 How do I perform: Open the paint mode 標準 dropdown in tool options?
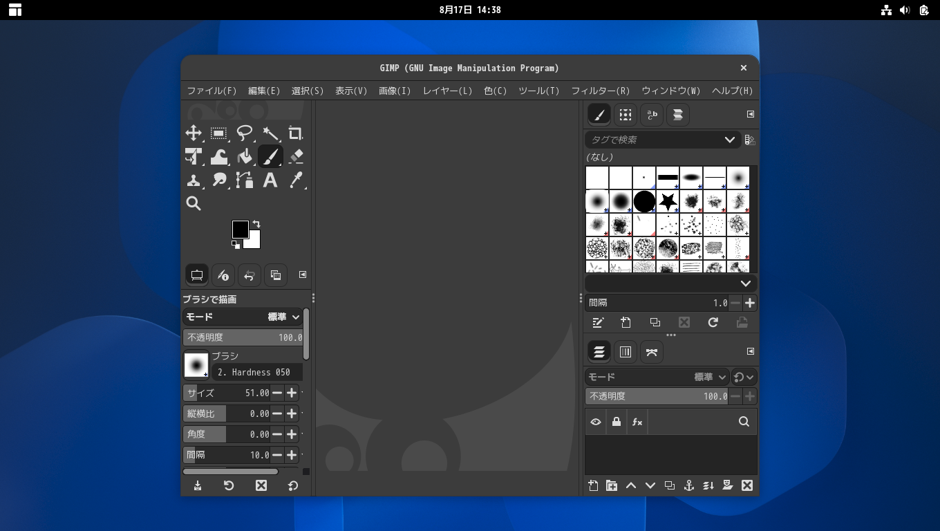click(x=242, y=317)
